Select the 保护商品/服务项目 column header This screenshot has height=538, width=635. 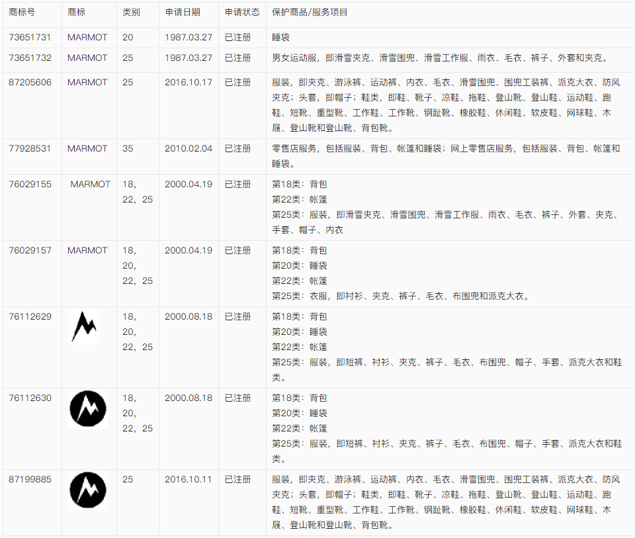[x=310, y=12]
